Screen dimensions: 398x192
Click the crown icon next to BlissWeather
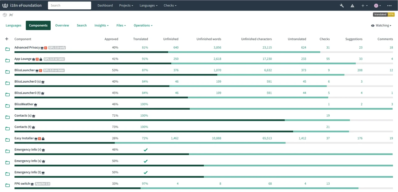pos(35,104)
